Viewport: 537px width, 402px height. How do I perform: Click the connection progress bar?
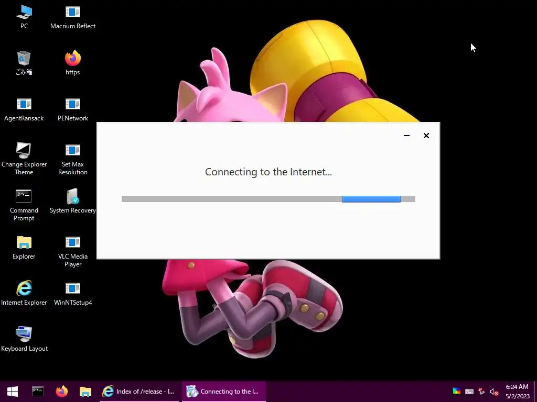point(268,199)
